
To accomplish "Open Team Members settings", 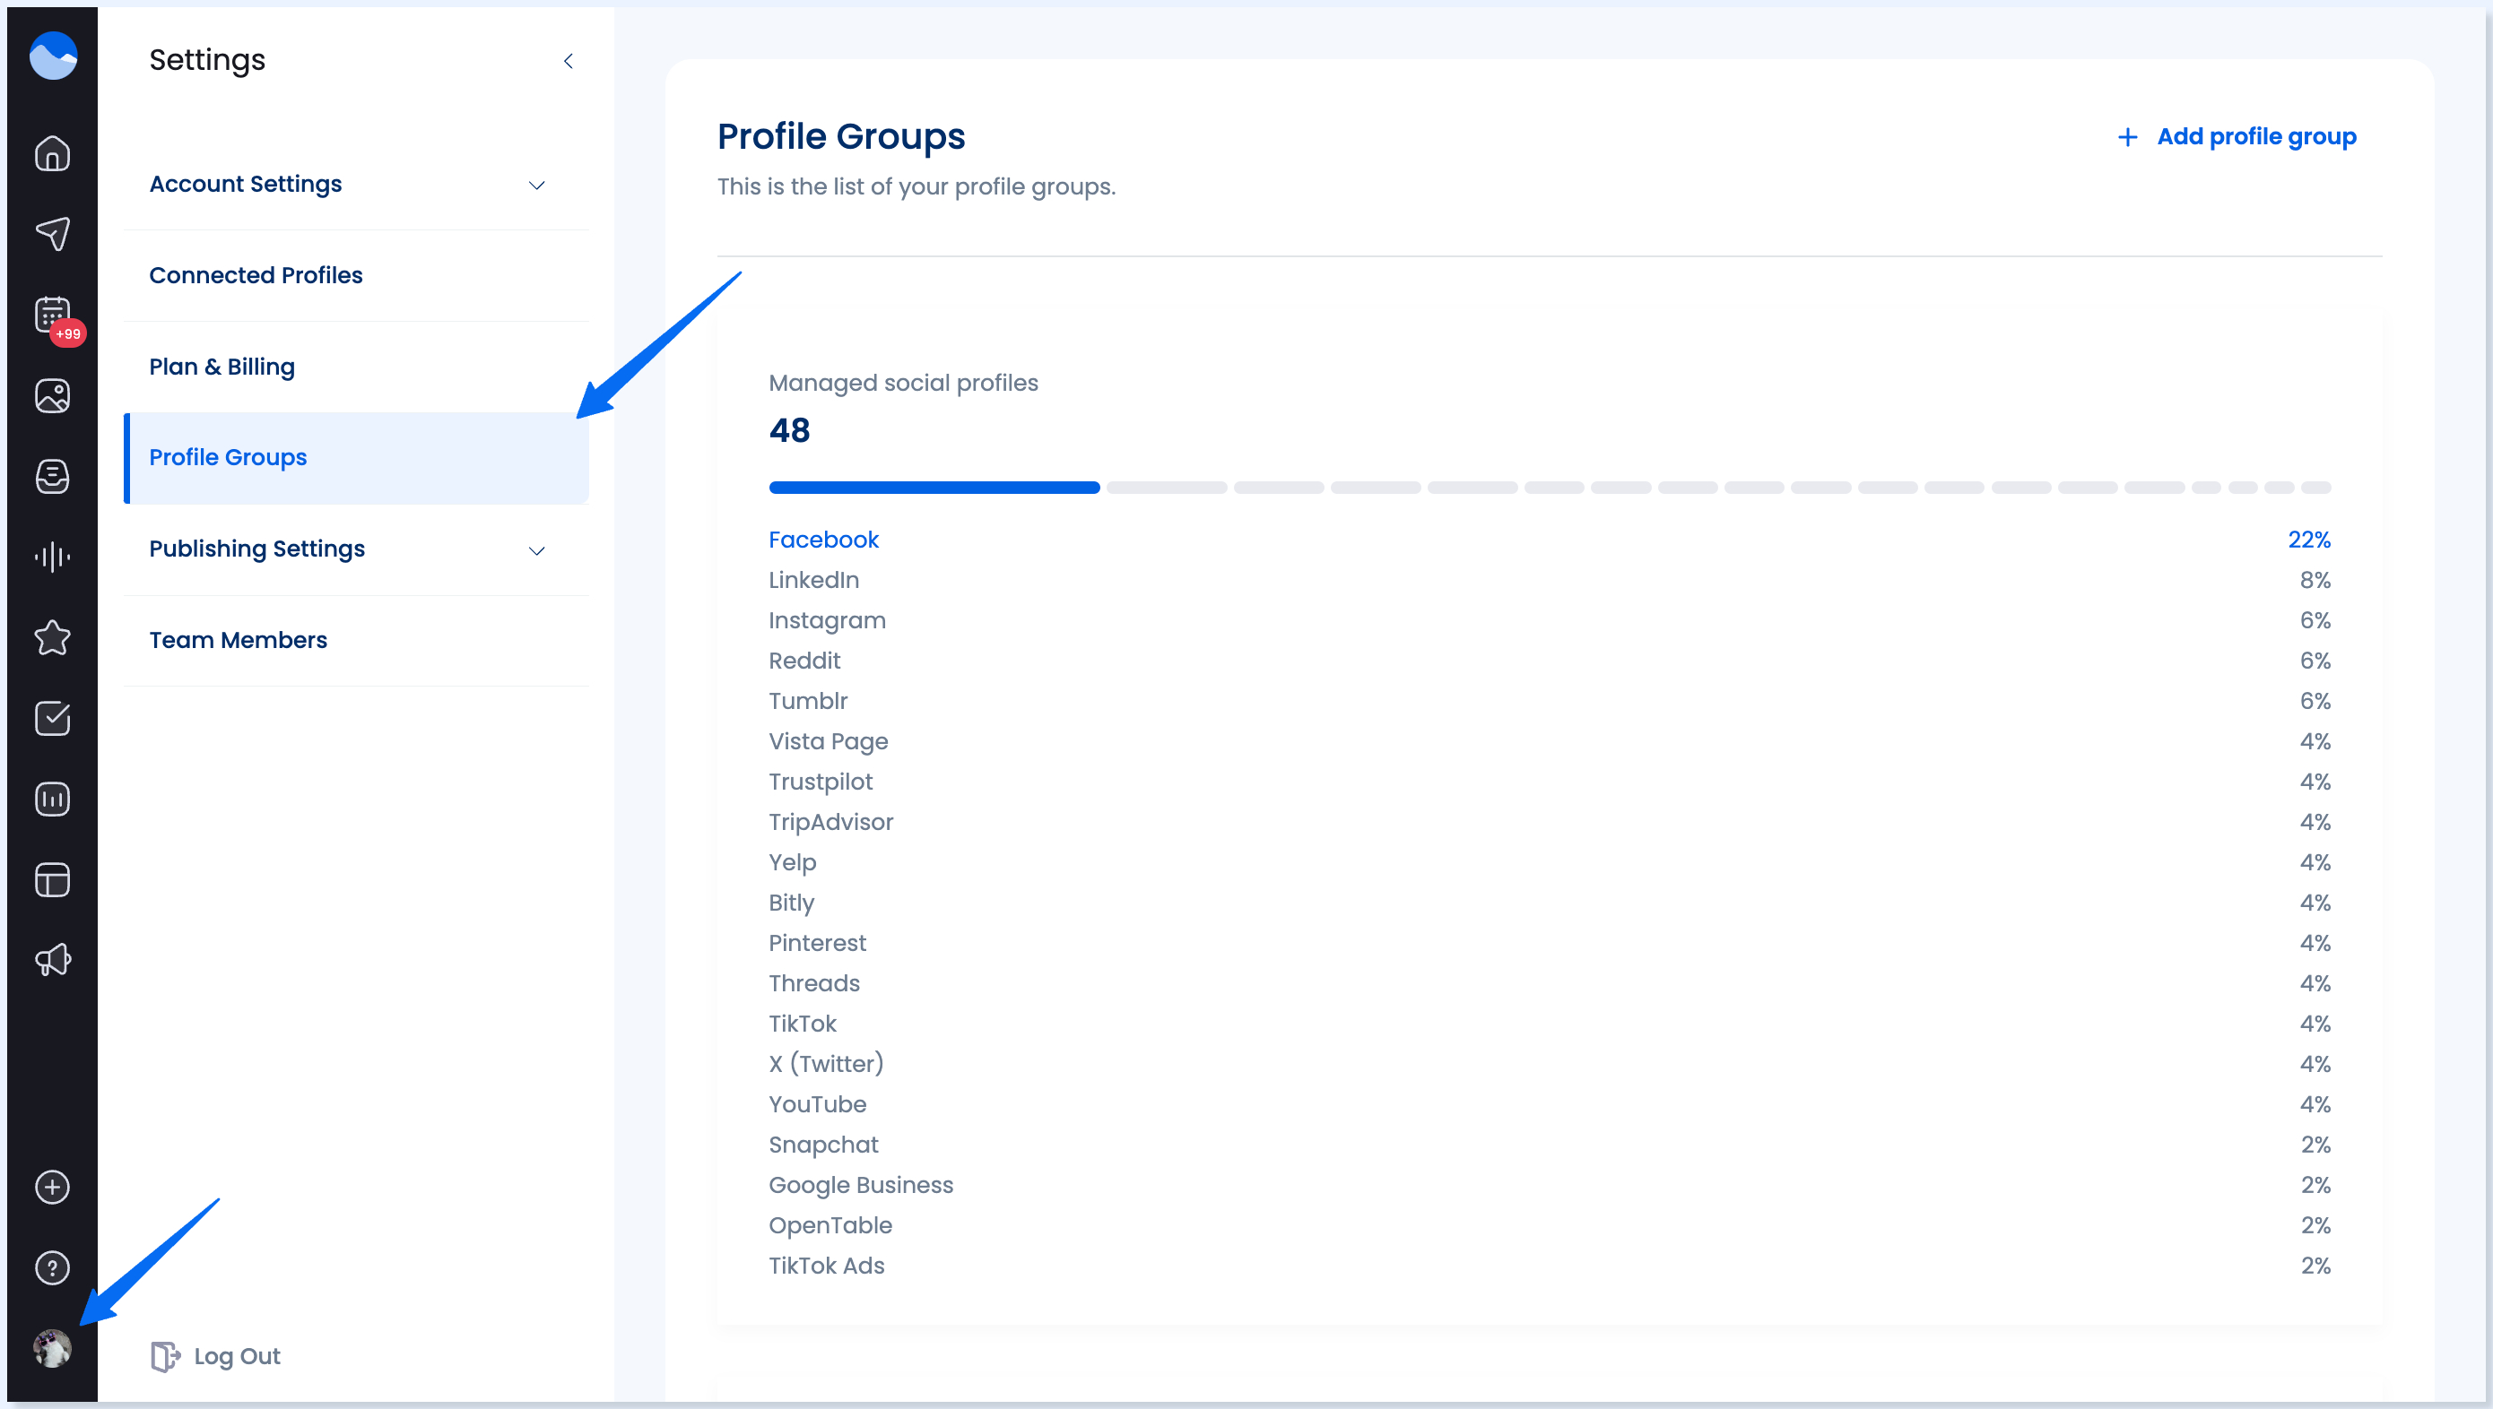I will coord(356,641).
